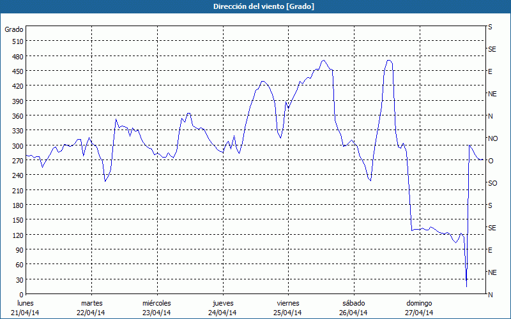511x319 pixels.
Task: Click the "miércoles 23/04/14" date label
Action: pyautogui.click(x=156, y=308)
